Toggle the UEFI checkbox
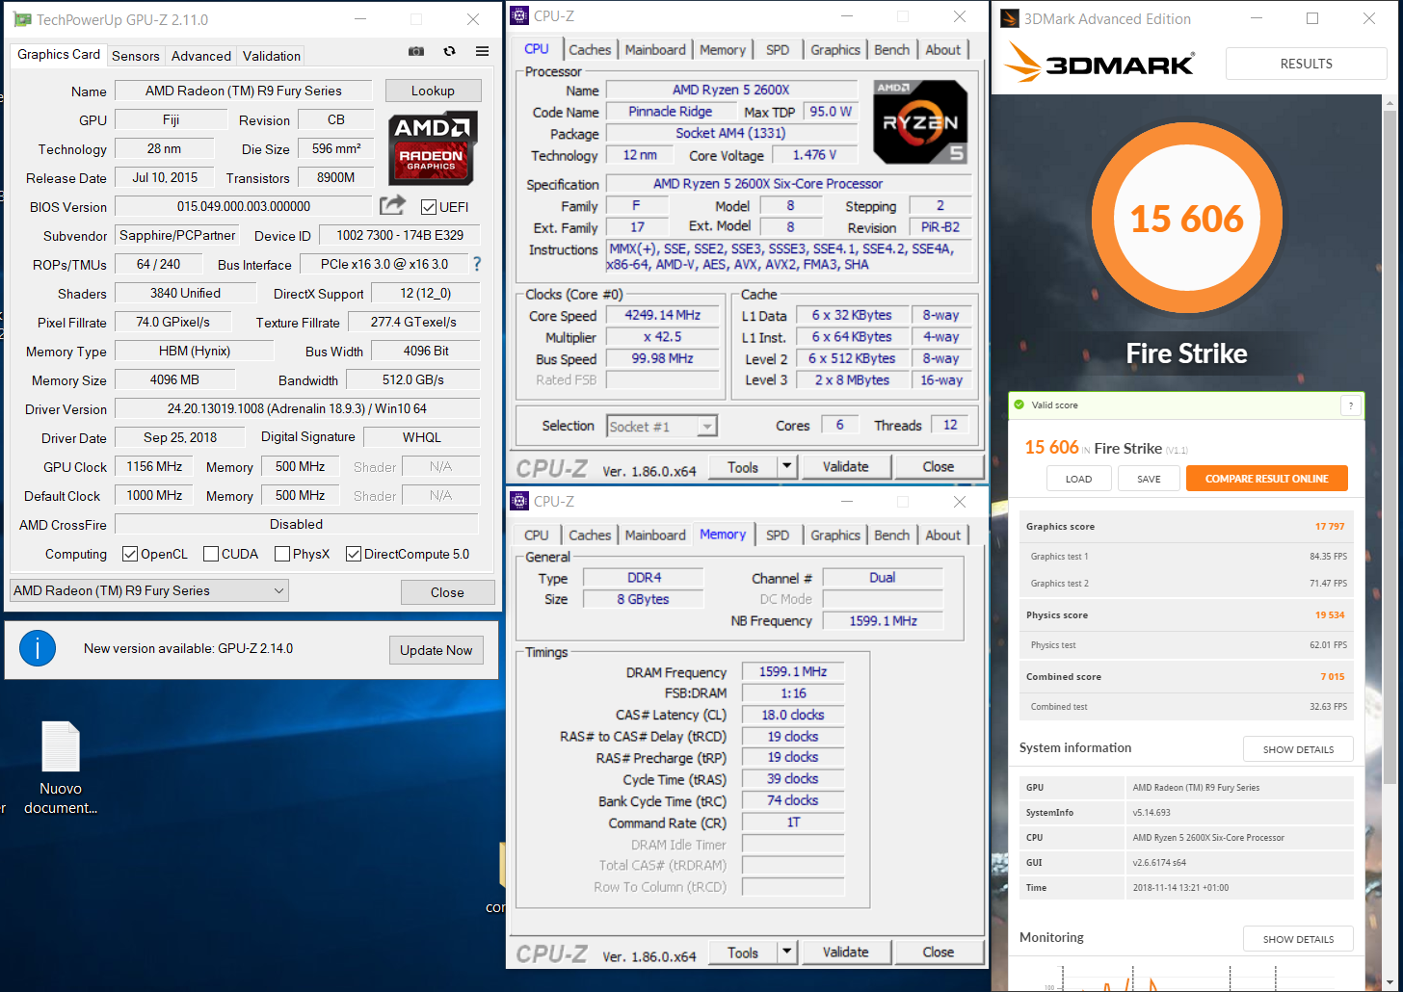Screen dimensions: 1403x992 [429, 207]
